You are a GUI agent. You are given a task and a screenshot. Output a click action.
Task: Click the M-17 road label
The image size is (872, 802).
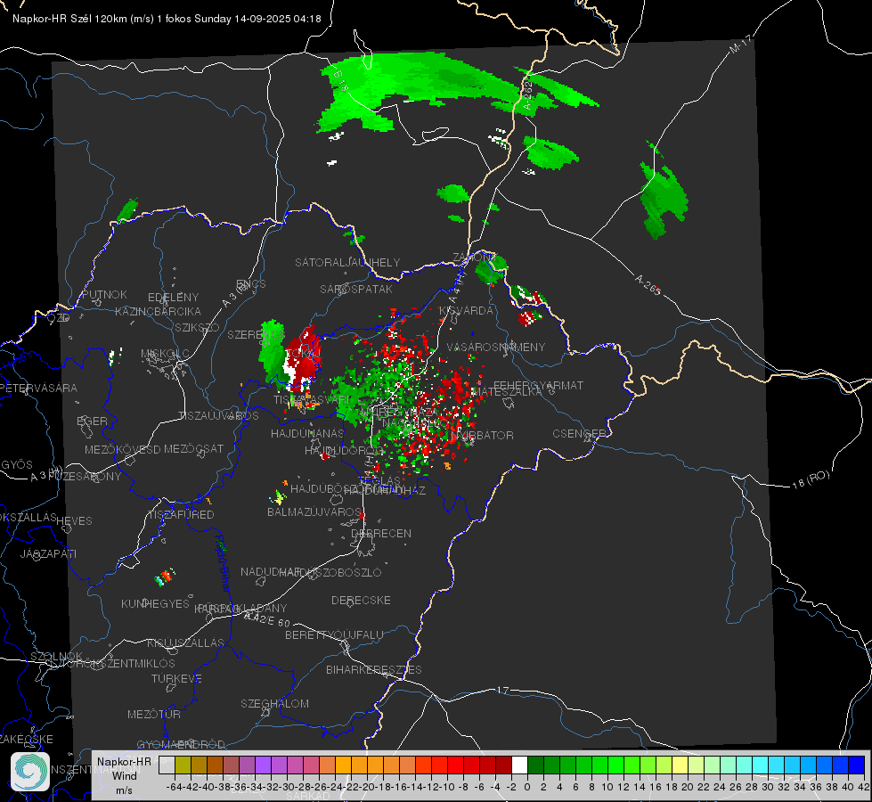(x=740, y=45)
